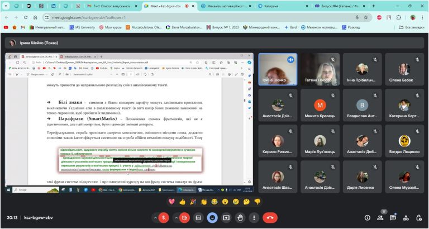
Task: Switch to the Катерина browser tab
Action: [283, 6]
